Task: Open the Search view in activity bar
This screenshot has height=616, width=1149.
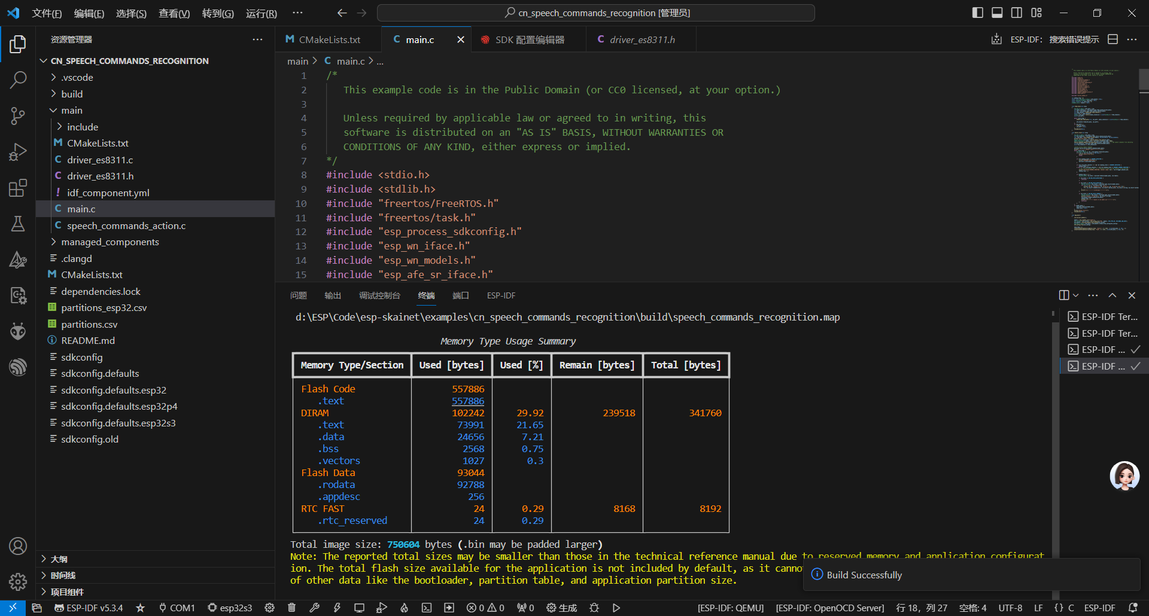Action: pos(18,80)
